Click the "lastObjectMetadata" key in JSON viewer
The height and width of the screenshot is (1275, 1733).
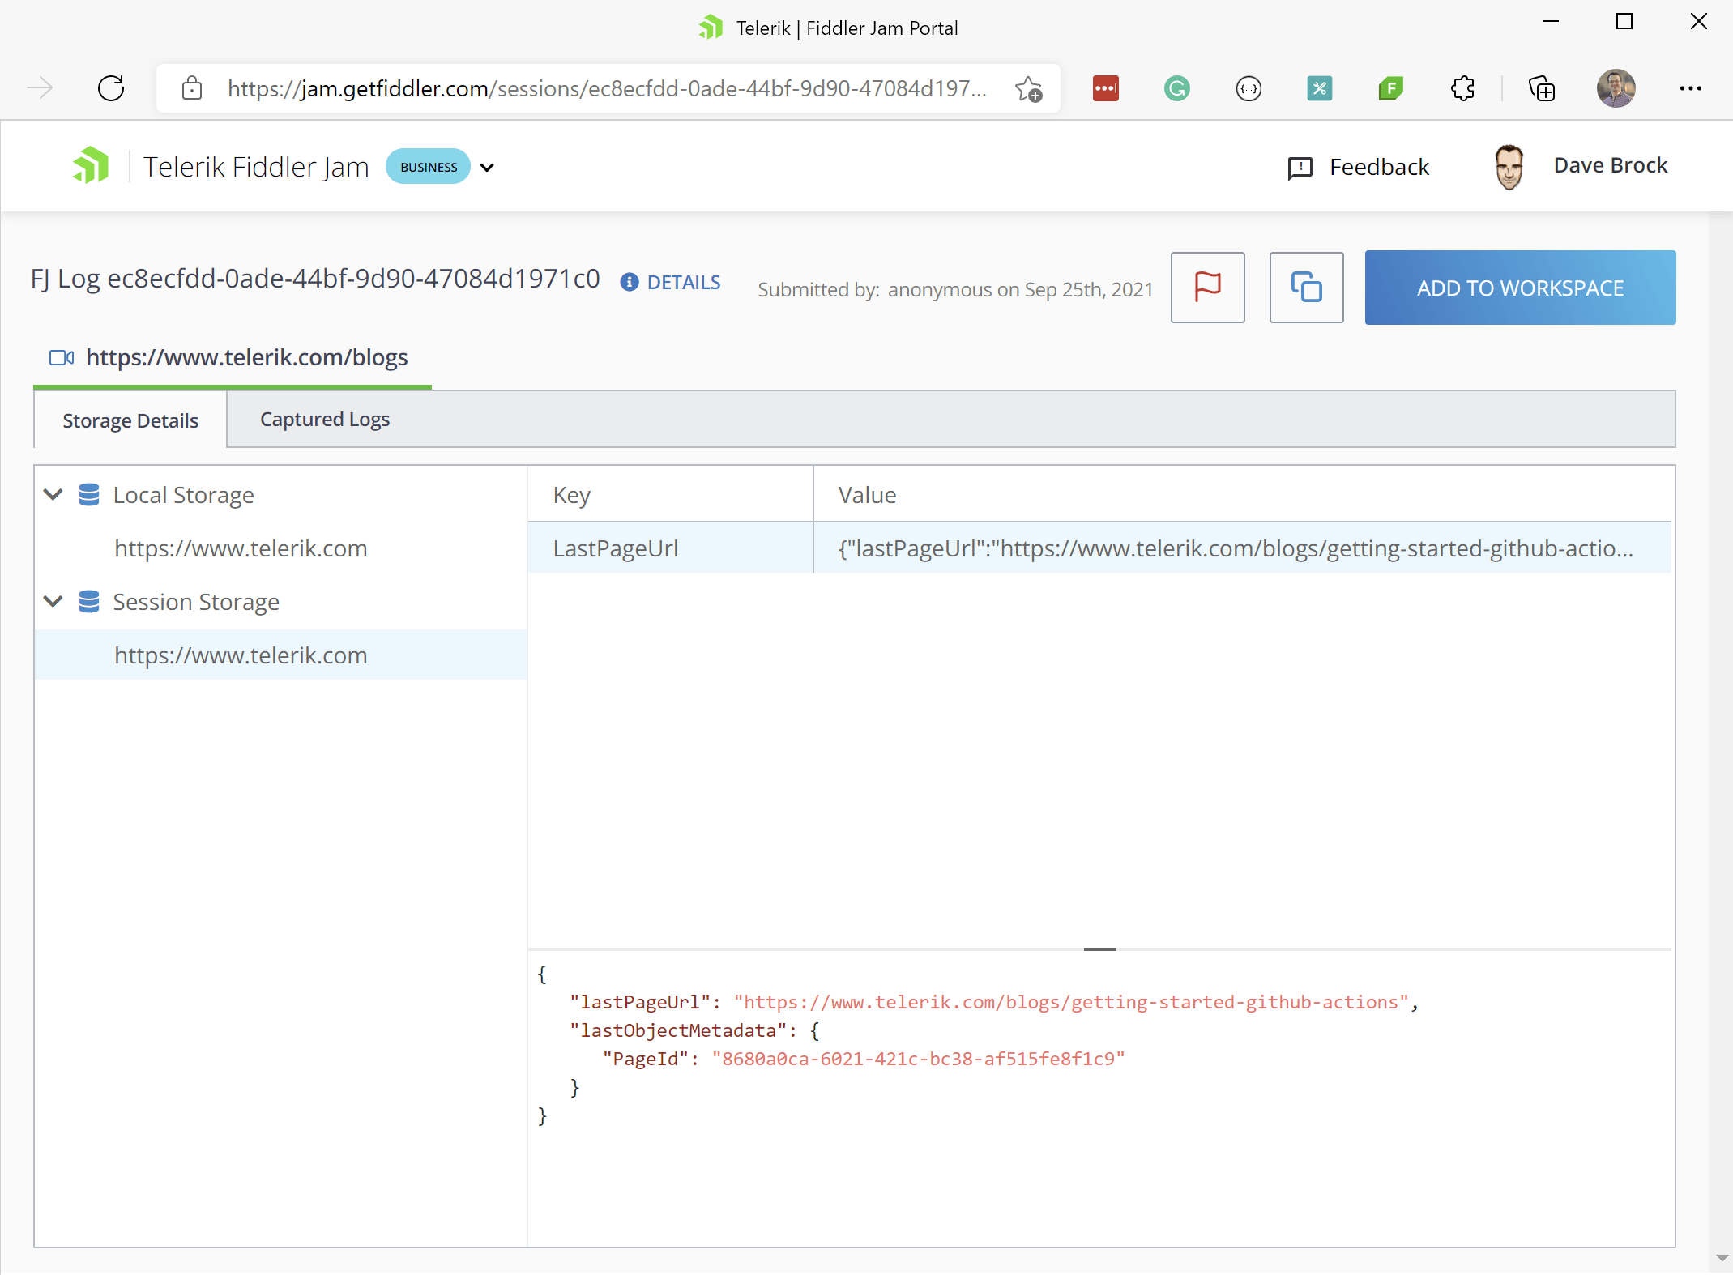pyautogui.click(x=678, y=1030)
